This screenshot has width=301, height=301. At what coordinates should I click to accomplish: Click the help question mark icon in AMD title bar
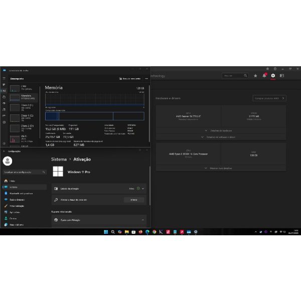(275, 69)
